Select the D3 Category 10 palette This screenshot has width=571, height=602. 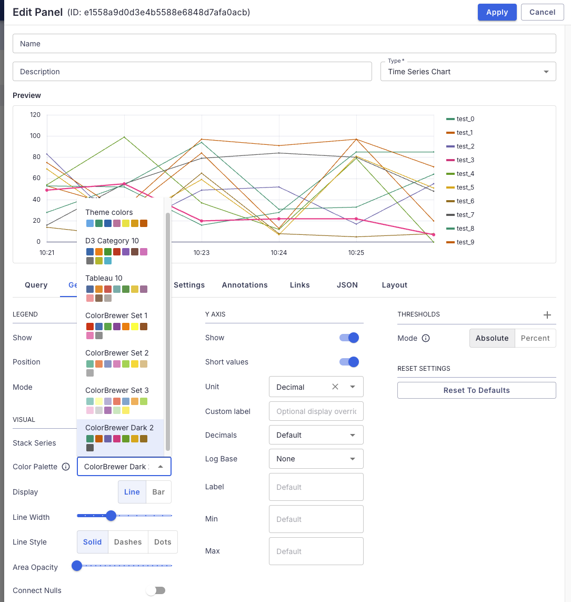point(121,250)
